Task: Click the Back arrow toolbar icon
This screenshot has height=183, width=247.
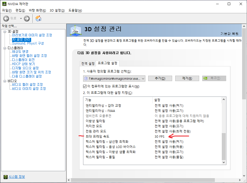Action: pos(6,19)
